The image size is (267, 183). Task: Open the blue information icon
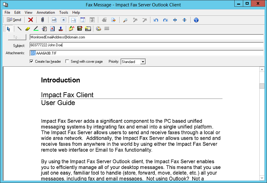196,20
